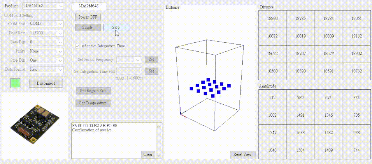Select the LDA2M64S tab
The height and width of the screenshot is (164, 372).
[x=89, y=6]
